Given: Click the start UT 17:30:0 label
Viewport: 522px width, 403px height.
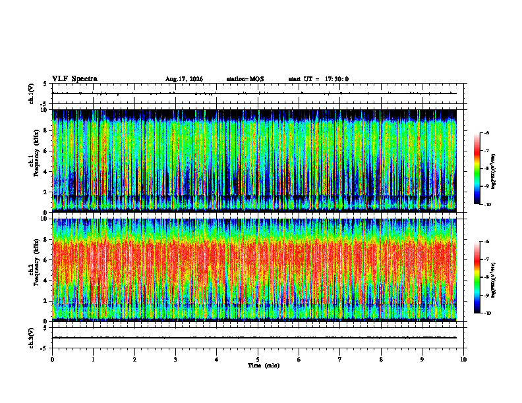Looking at the screenshot, I should (x=318, y=79).
